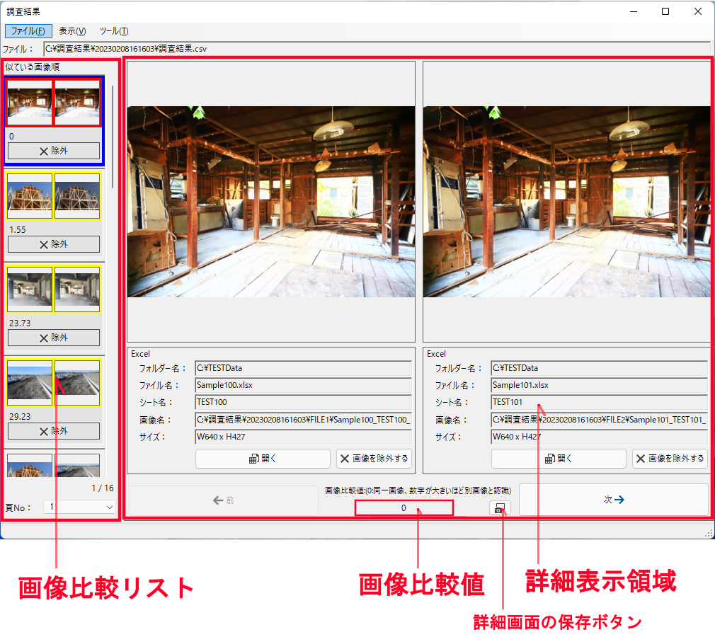Viewport: 715px width, 637px height.
Task: Click the image list vertical scrollbar
Action: [113, 134]
